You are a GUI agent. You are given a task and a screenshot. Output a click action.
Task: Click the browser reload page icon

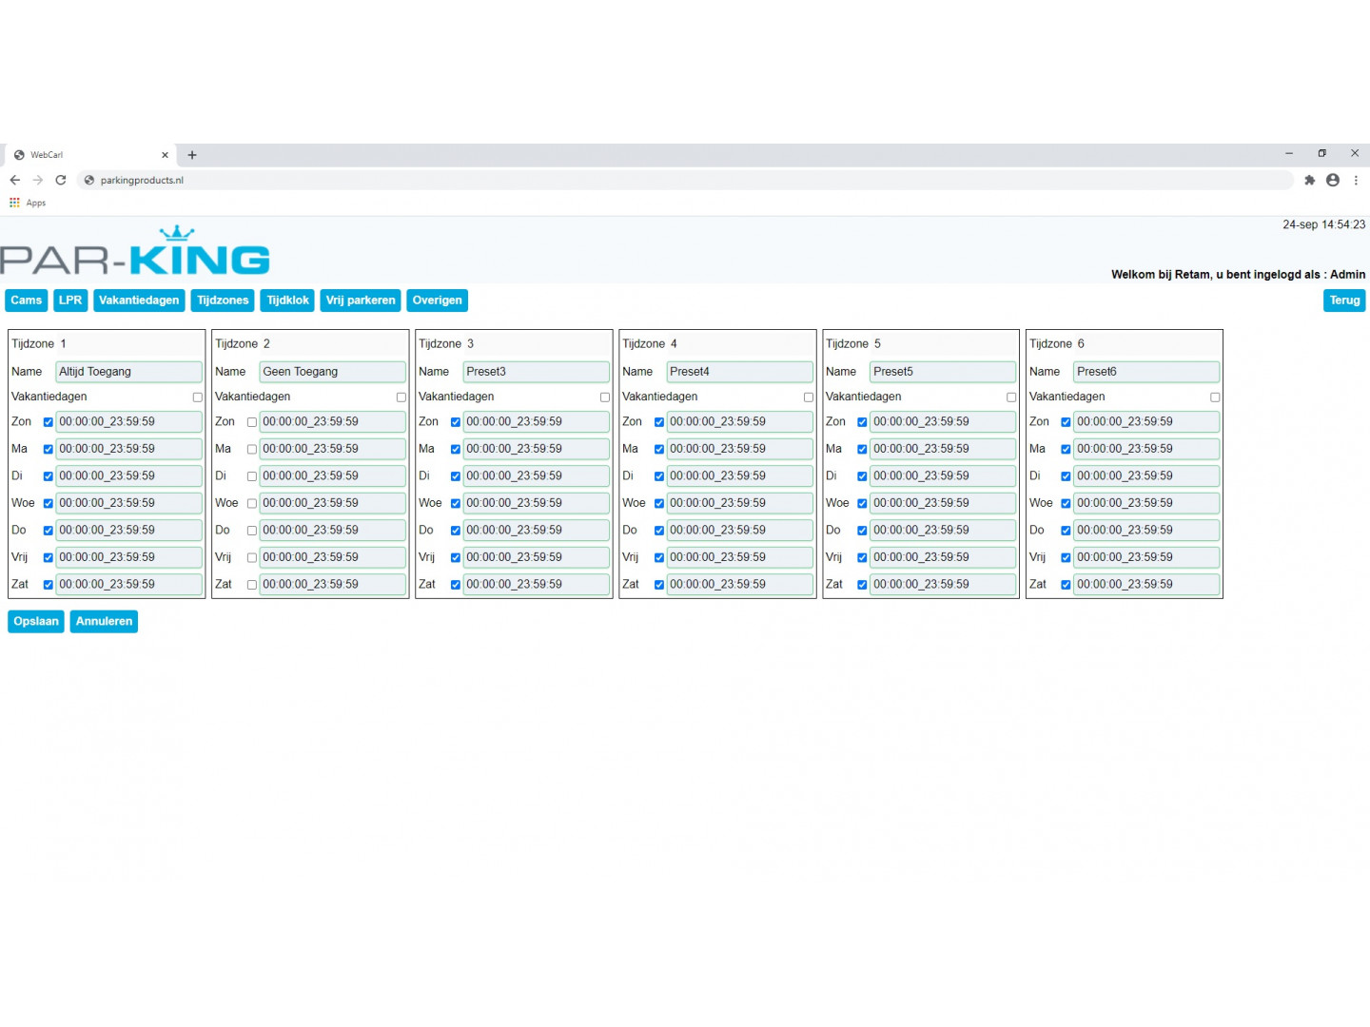[61, 180]
